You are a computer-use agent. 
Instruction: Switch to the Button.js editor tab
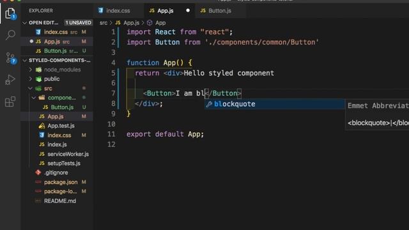click(x=220, y=11)
